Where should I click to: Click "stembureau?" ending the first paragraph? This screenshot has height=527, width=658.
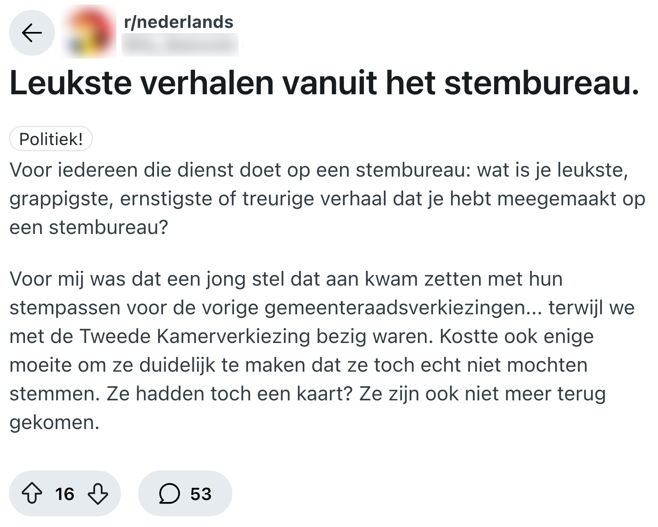pyautogui.click(x=109, y=227)
